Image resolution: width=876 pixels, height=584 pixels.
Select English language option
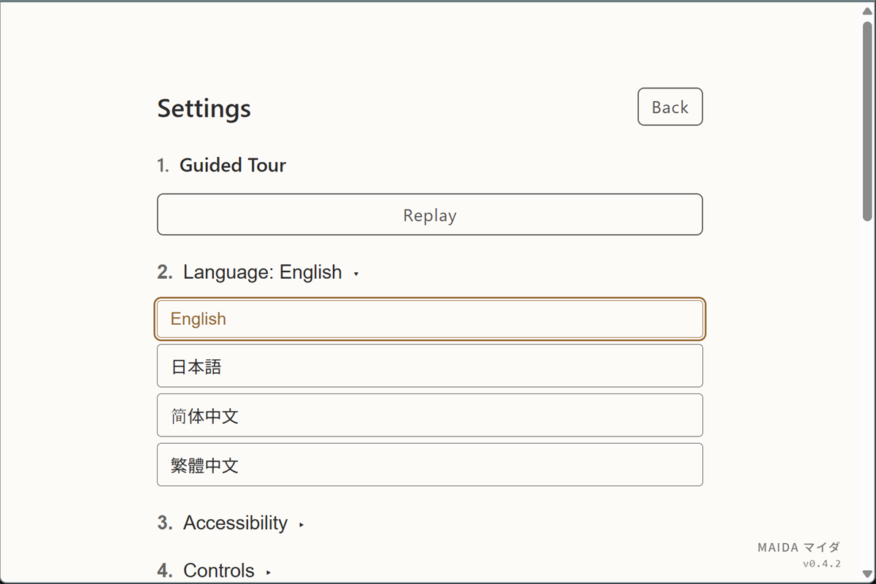pyautogui.click(x=430, y=319)
